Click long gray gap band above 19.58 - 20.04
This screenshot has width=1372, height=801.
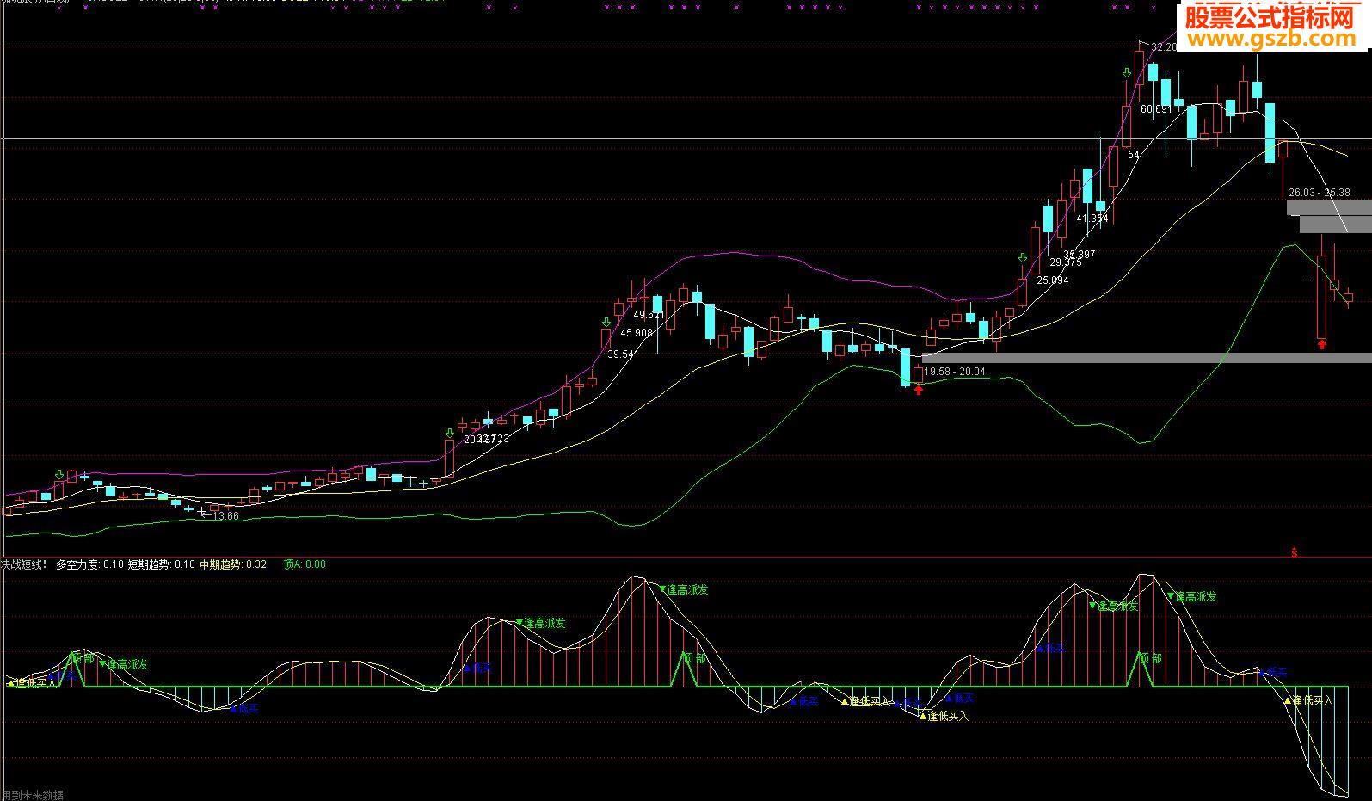(x=1147, y=357)
